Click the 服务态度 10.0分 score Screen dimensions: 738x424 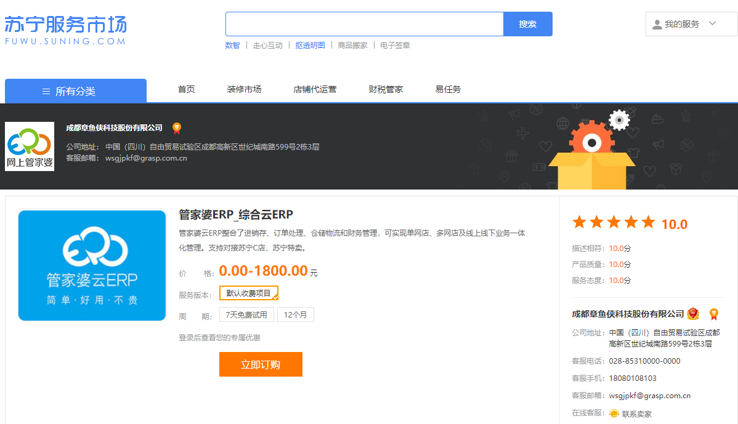(620, 280)
